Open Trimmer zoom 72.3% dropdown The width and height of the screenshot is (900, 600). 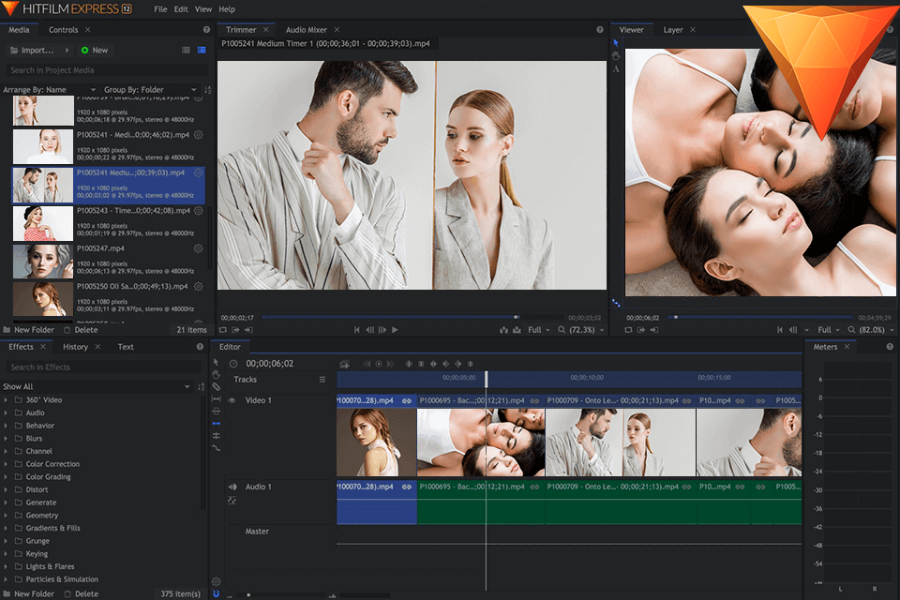pos(581,330)
